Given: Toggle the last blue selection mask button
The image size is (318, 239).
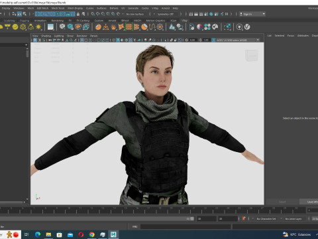Looking at the screenshot, I should [73, 14].
